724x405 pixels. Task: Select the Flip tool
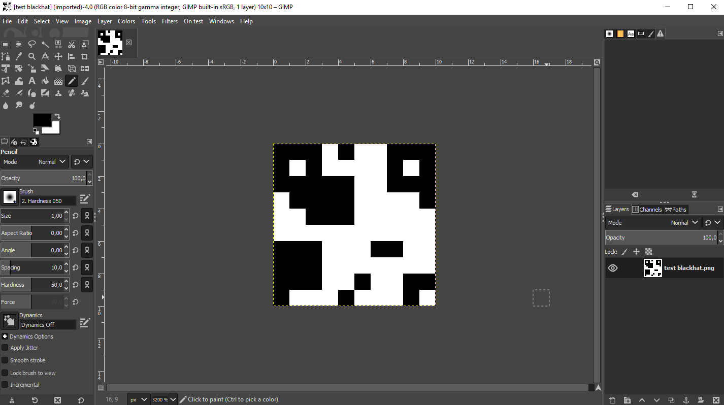[85, 69]
